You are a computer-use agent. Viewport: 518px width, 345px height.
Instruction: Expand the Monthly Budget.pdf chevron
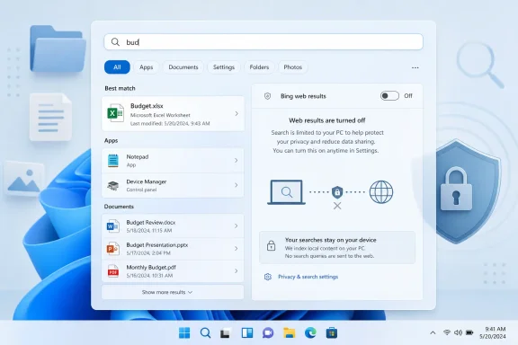[237, 270]
